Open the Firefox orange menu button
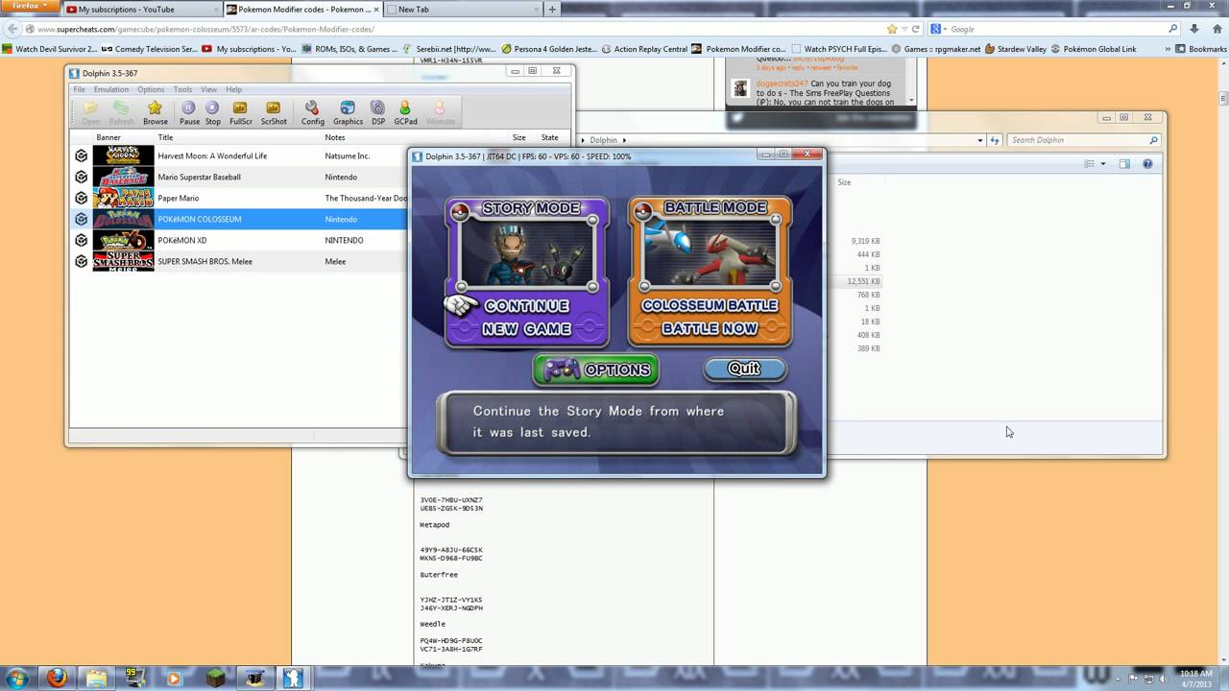This screenshot has width=1229, height=691. (x=29, y=7)
